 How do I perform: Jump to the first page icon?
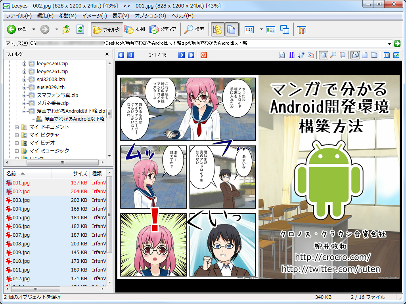pyautogui.click(x=121, y=55)
